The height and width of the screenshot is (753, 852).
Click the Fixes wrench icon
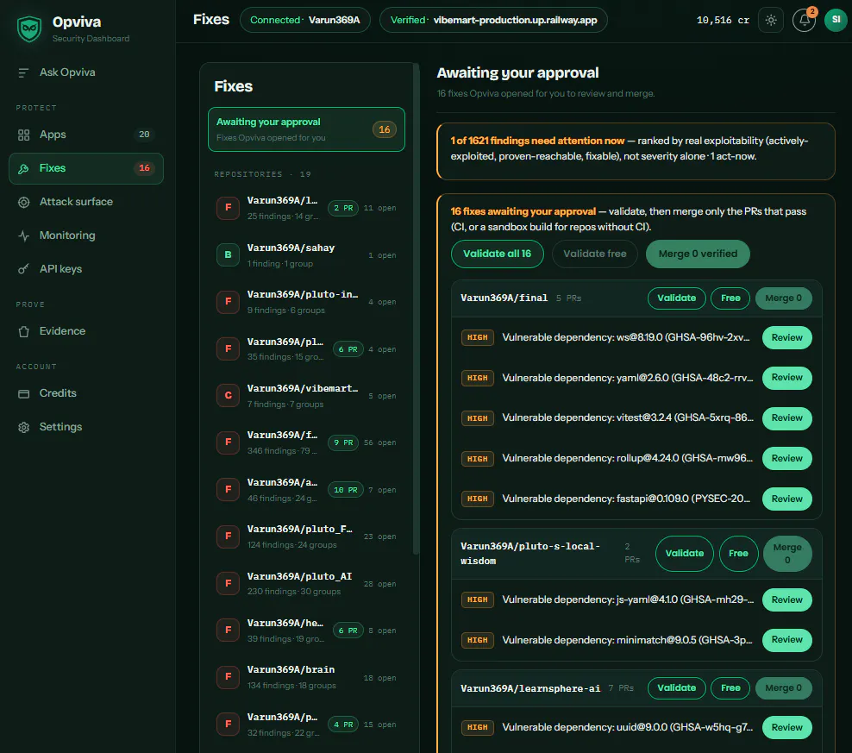tap(23, 168)
